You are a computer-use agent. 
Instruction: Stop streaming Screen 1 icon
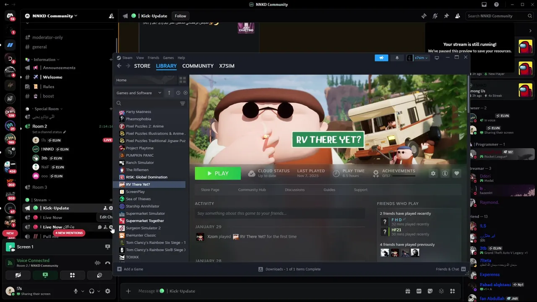pyautogui.click(x=107, y=247)
